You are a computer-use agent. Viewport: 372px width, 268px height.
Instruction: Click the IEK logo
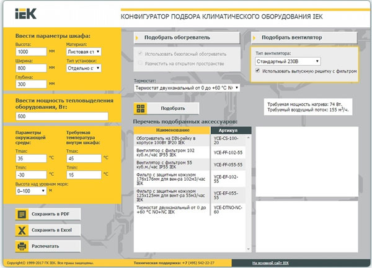25,14
